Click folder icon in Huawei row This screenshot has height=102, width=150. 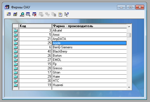pyautogui.click(x=16, y=85)
